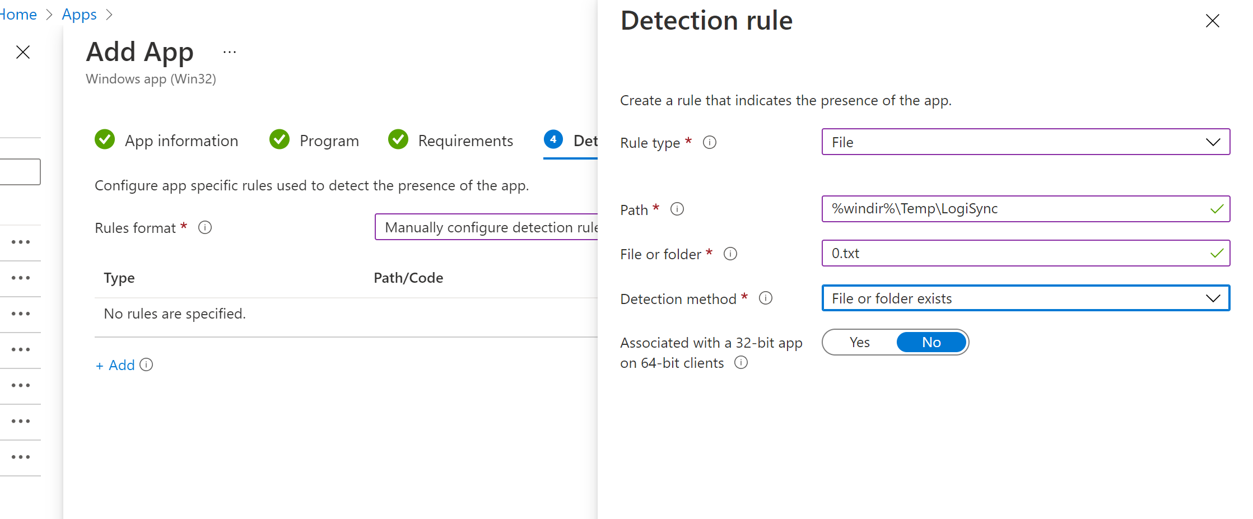This screenshot has height=519, width=1253.
Task: Navigate to Apps in the breadcrumb
Action: point(79,15)
